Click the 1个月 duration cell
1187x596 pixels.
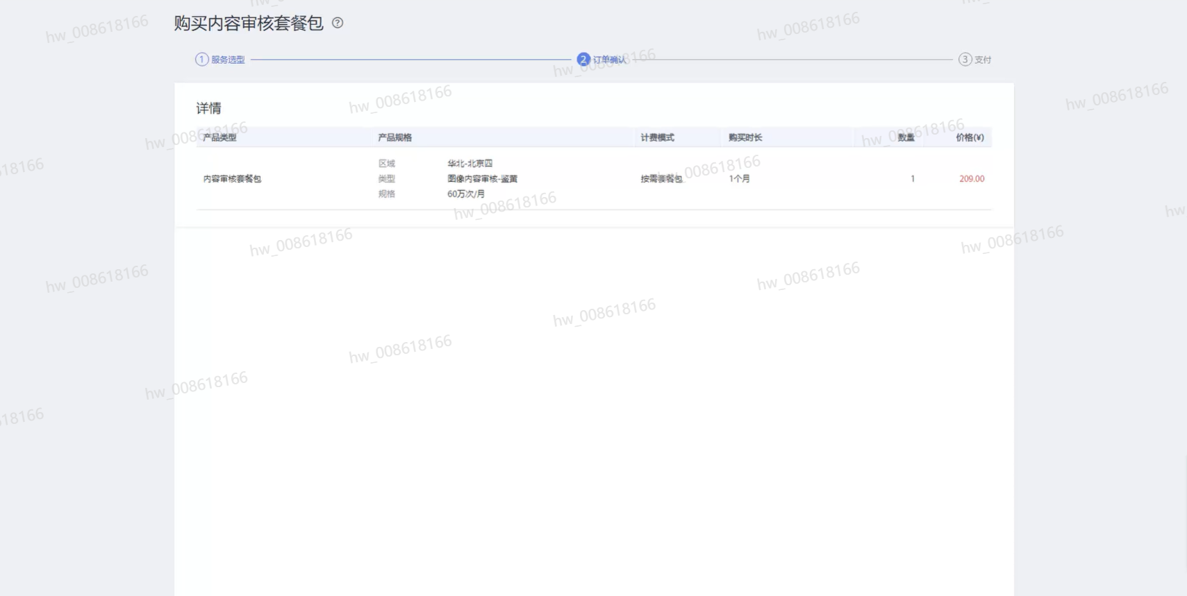point(740,179)
